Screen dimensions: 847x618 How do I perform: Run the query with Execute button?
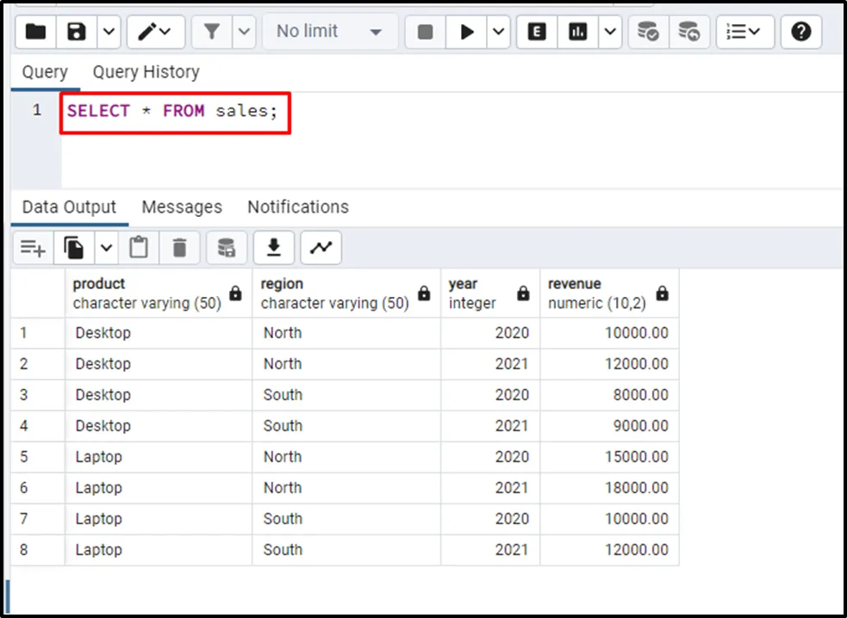(x=467, y=32)
